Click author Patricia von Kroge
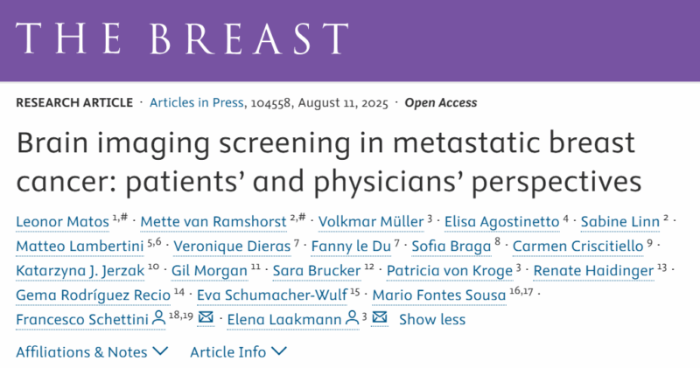 (x=450, y=270)
